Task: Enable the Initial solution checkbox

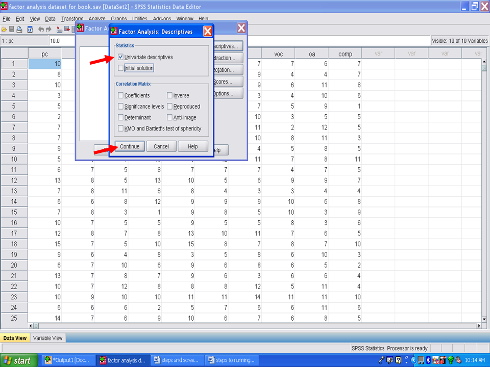Action: (x=120, y=68)
